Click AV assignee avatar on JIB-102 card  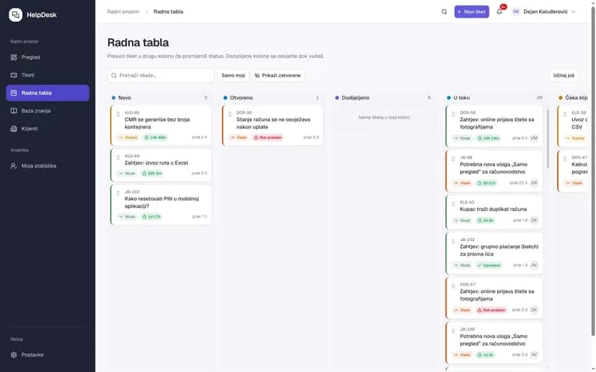tap(534, 265)
